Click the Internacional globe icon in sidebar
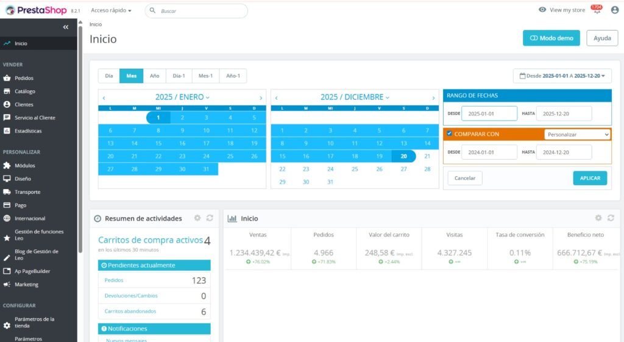 pos(7,218)
